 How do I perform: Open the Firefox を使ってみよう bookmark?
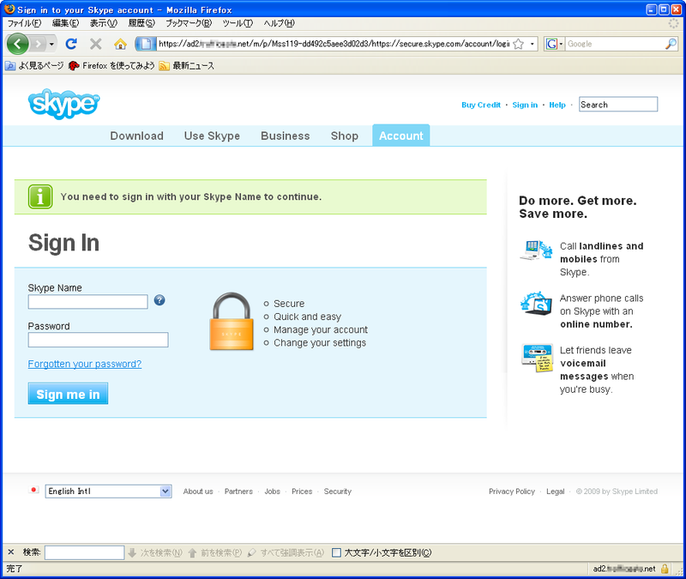pos(111,66)
